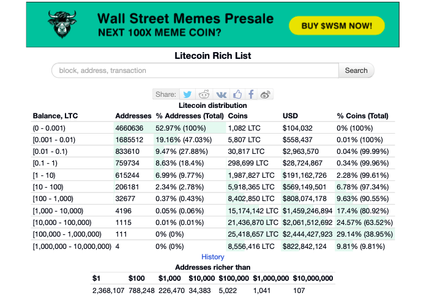The width and height of the screenshot is (421, 301).
Task: Click the 226,470 addresses count
Action: [171, 291]
